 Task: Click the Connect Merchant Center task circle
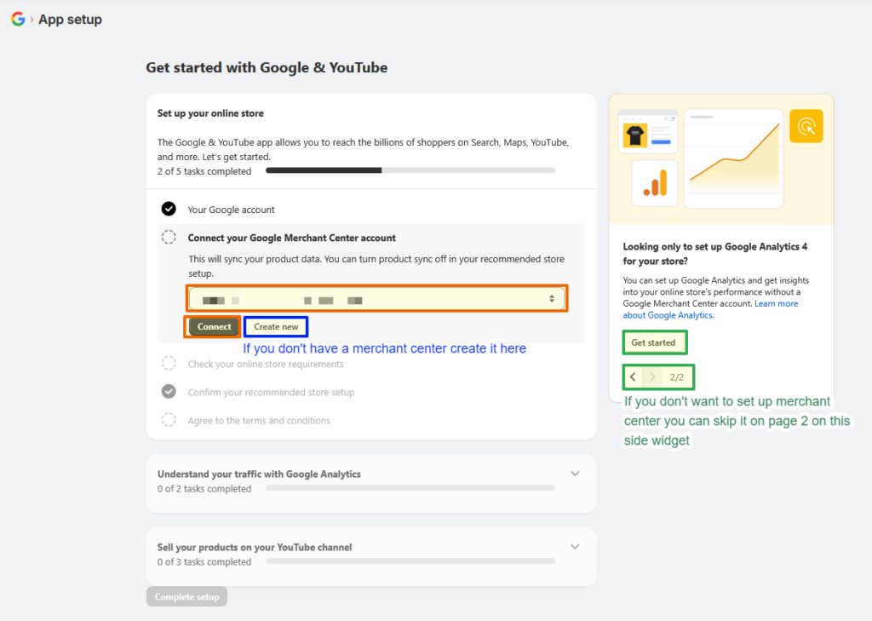(169, 238)
